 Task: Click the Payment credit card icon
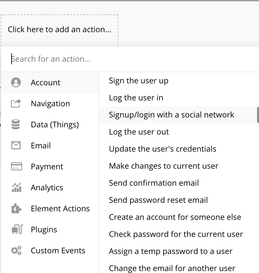[x=16, y=166]
